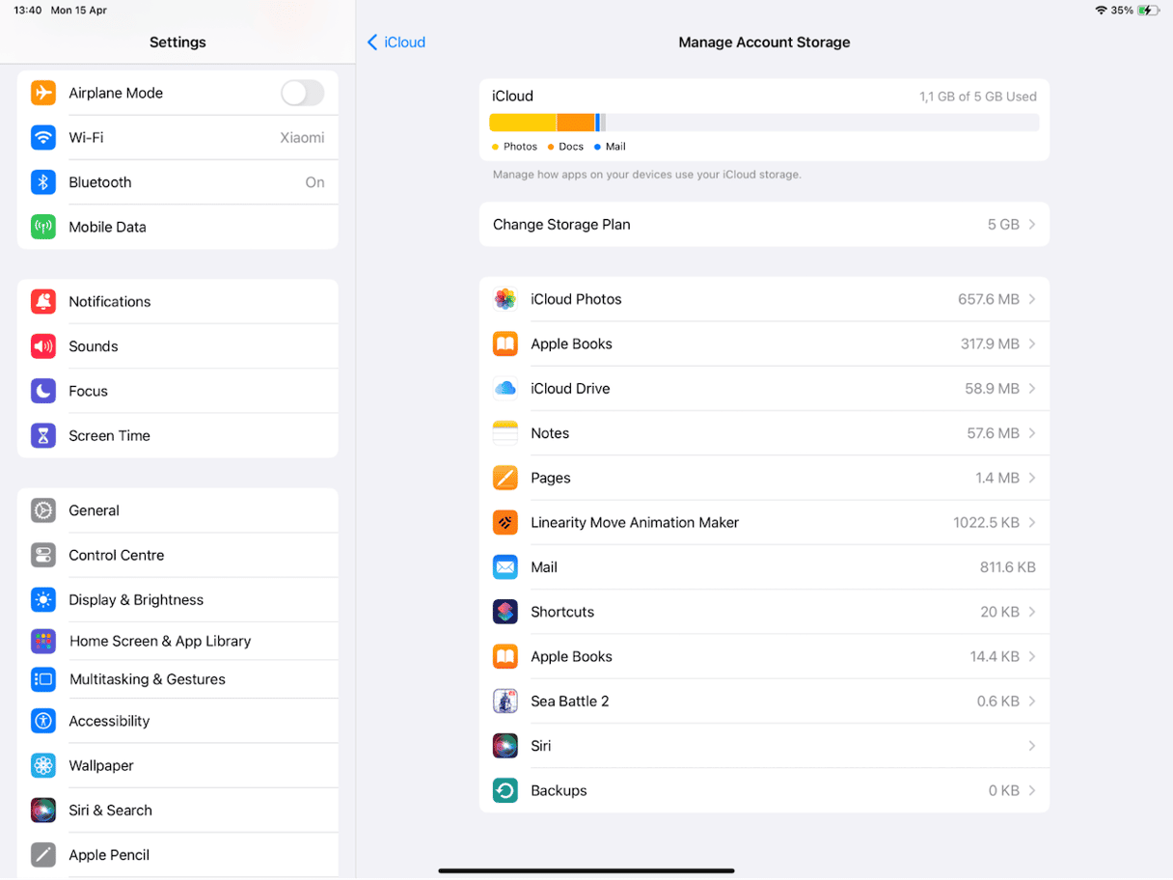Tap the Bluetooth icon in sidebar
This screenshot has width=1173, height=880.
[x=43, y=182]
